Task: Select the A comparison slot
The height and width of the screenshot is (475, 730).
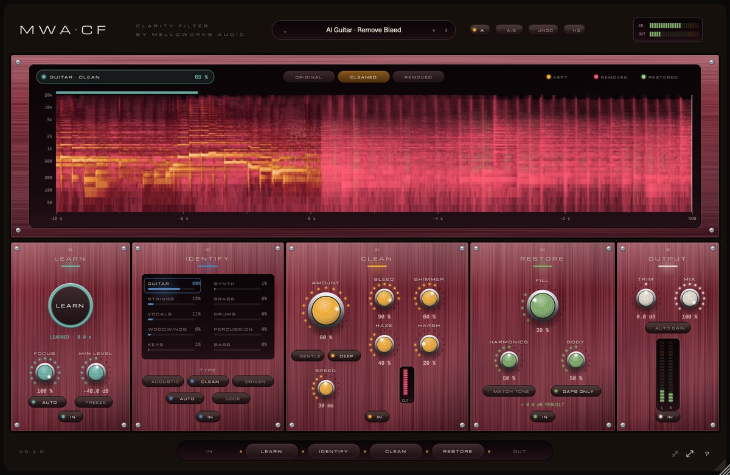Action: [480, 30]
